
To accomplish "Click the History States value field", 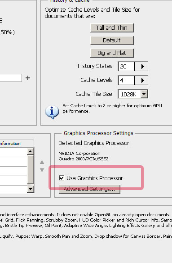I will (126, 66).
